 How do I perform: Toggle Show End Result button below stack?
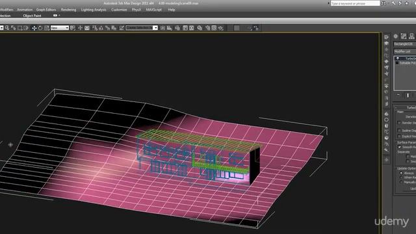[408, 96]
